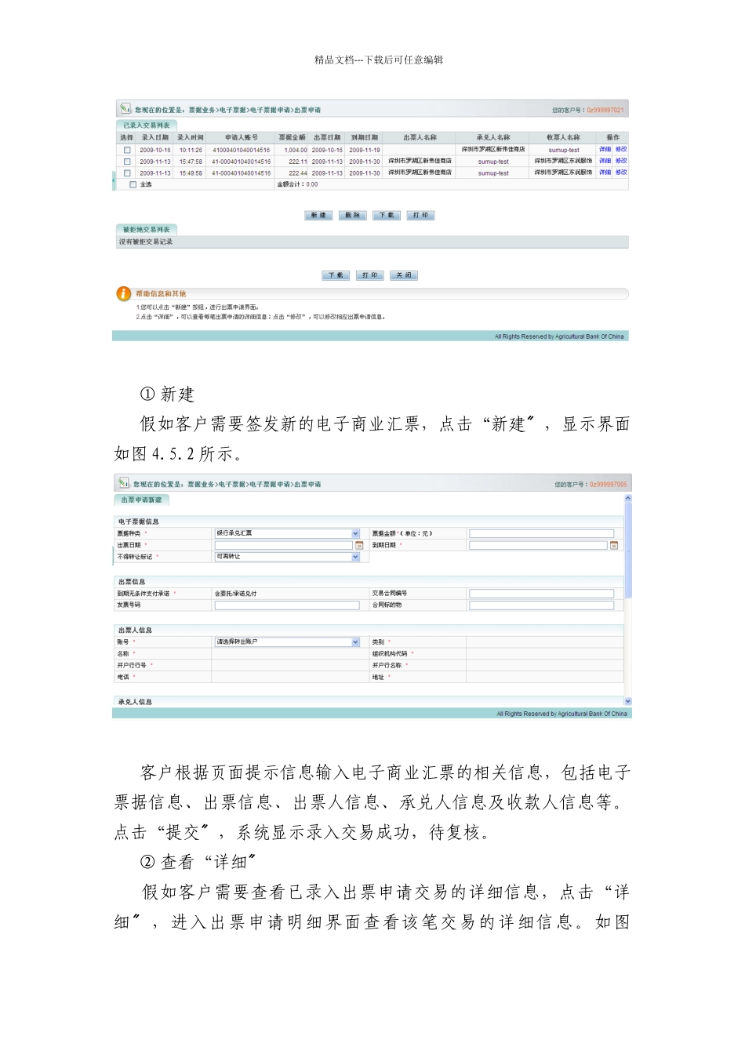
Task: Click the 票据金额 input field
Action: [541, 533]
